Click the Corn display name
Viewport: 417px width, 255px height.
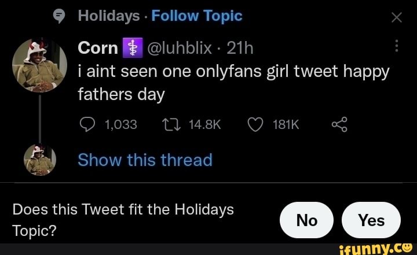point(97,49)
